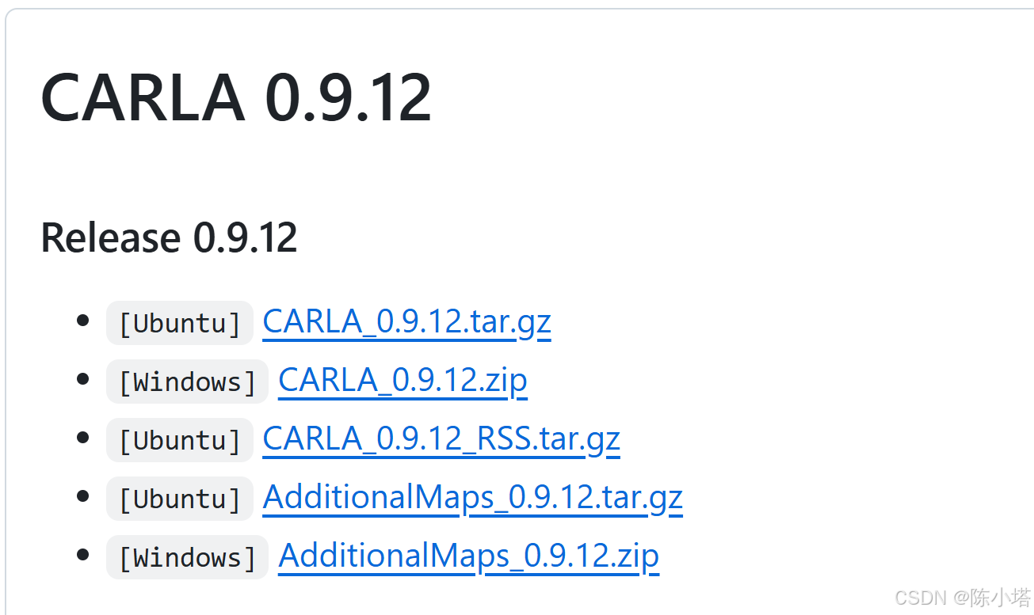Open the CARLA_0.9.12.tar.gz download link

click(x=406, y=321)
